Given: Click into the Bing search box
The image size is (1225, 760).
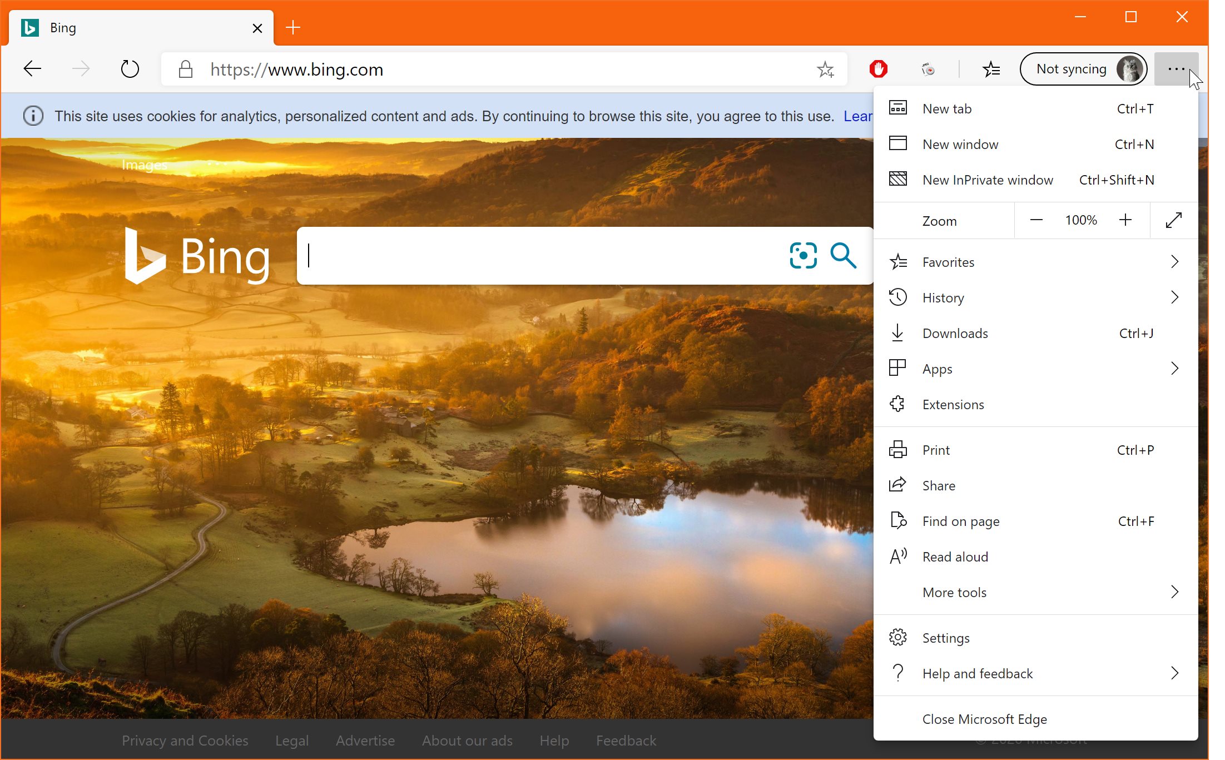Looking at the screenshot, I should click(542, 256).
